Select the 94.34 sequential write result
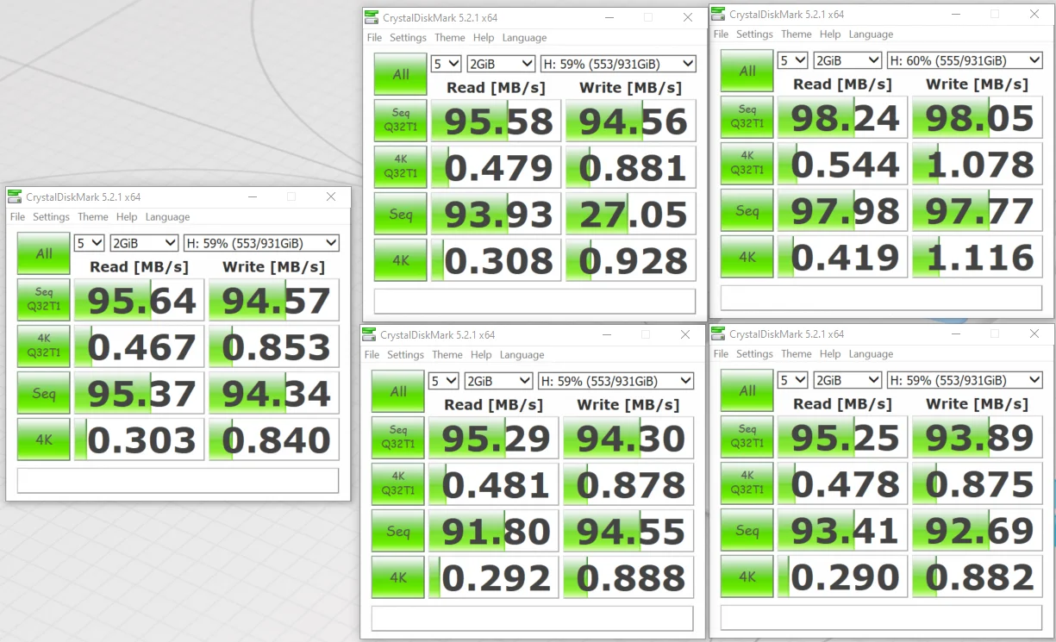 coord(274,393)
